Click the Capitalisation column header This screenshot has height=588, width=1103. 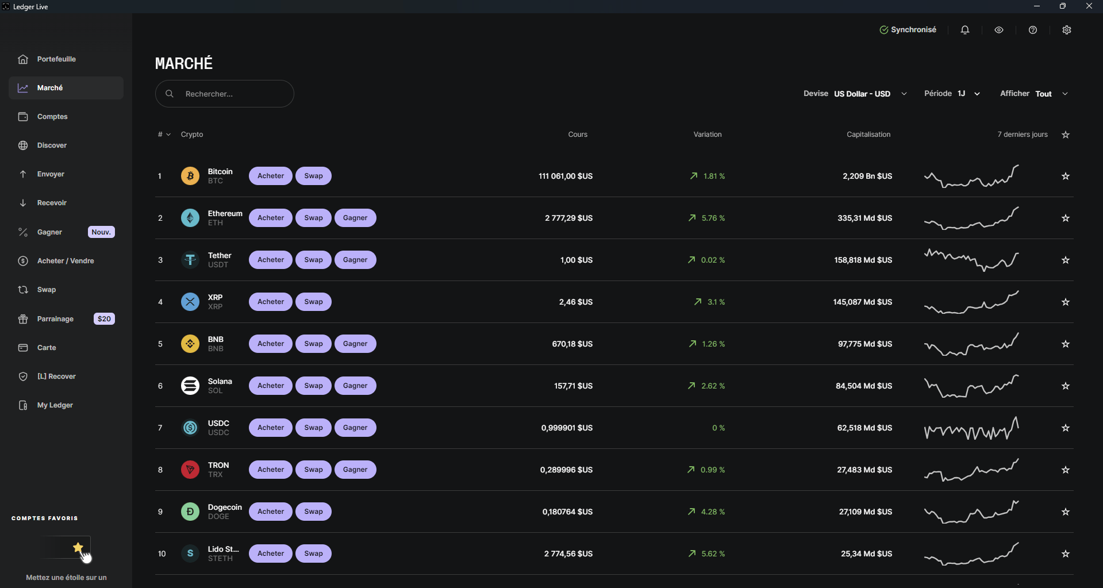pos(868,134)
